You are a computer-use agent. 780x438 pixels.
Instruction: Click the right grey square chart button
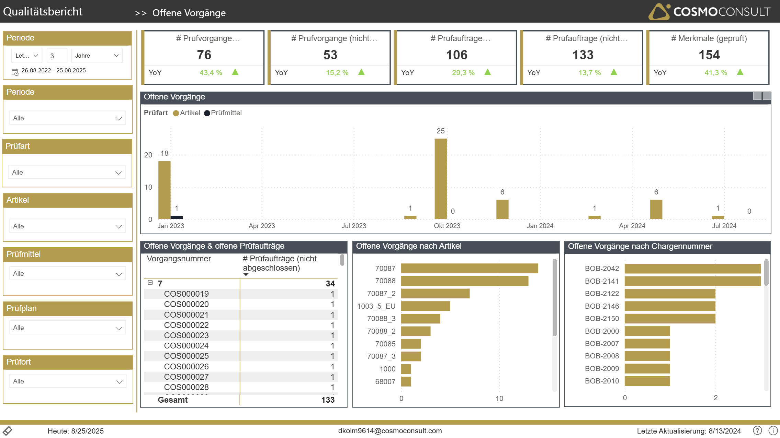767,96
